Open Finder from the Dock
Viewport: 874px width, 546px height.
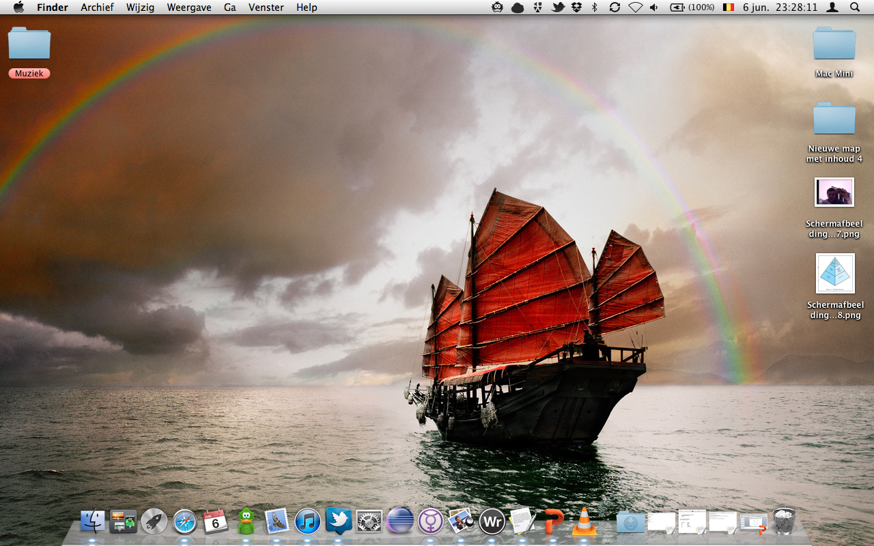click(x=93, y=522)
